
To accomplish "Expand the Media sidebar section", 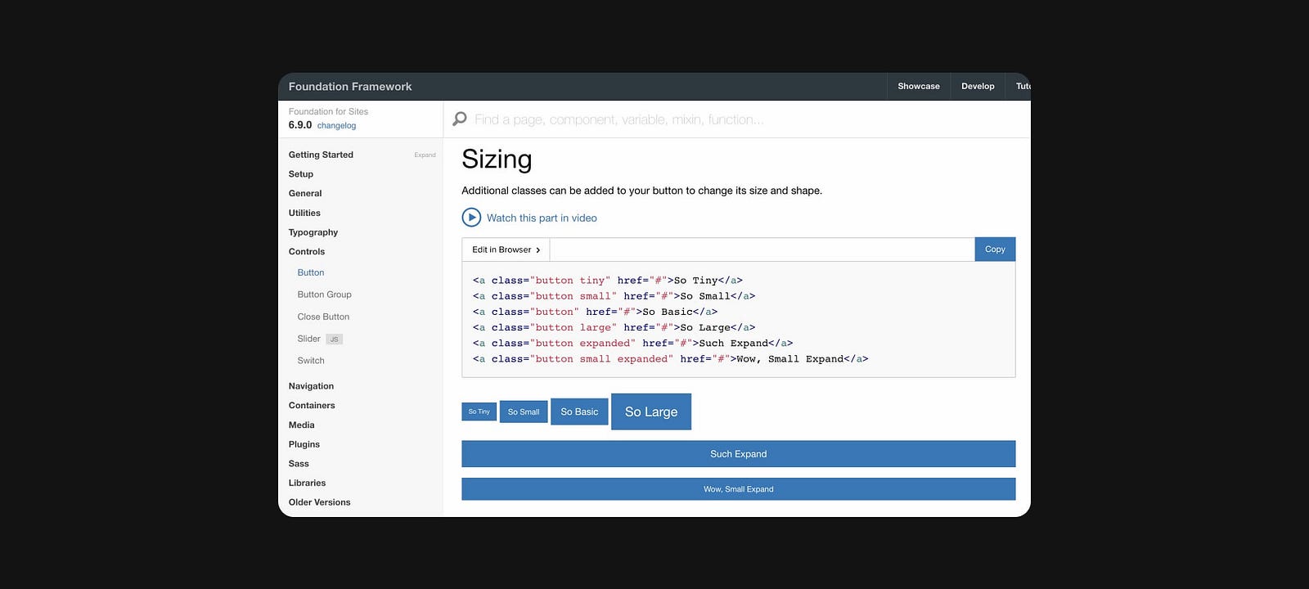I will click(x=301, y=425).
